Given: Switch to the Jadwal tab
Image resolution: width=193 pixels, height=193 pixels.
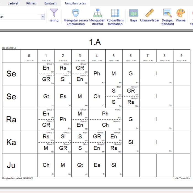Looking at the screenshot, I should click(13, 3).
